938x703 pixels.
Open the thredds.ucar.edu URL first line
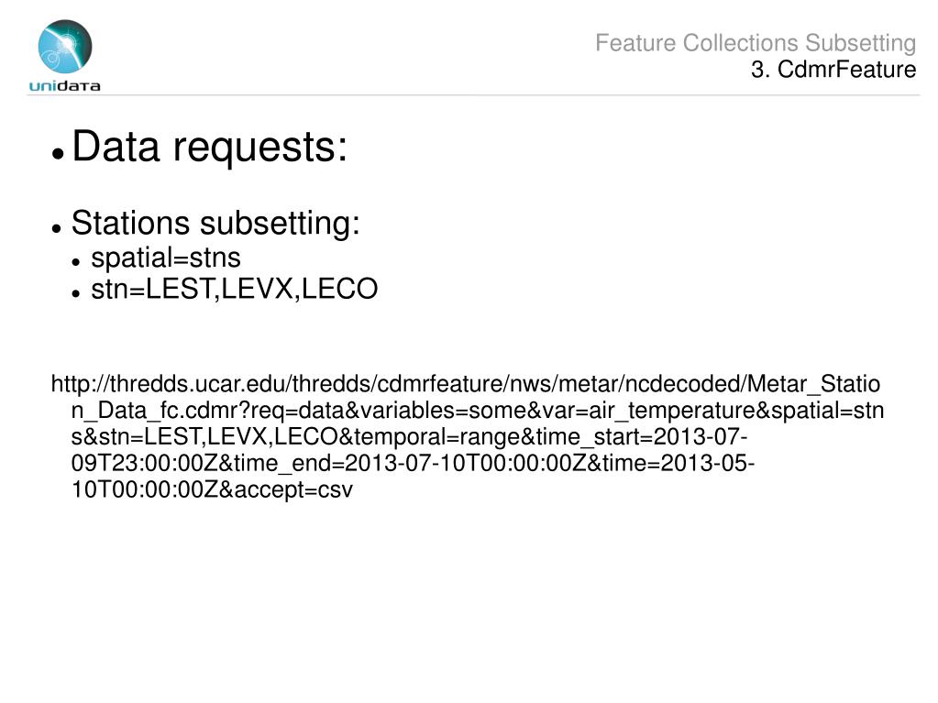466,384
